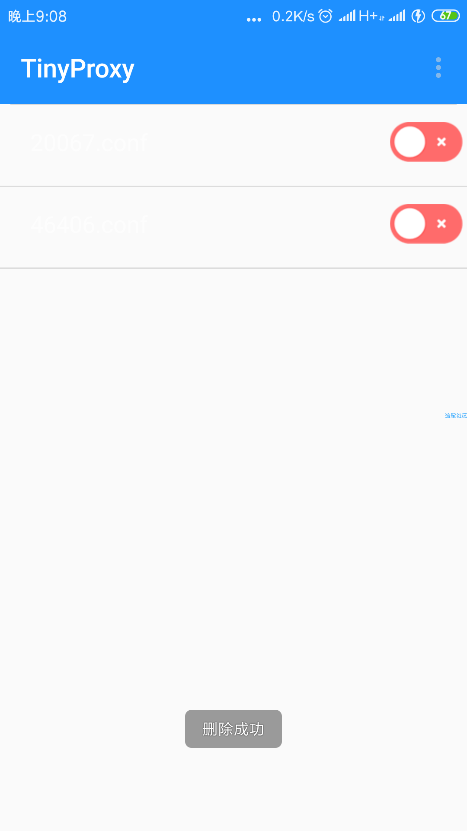This screenshot has height=831, width=467.
Task: Tap the first SIM signal bars
Action: click(x=347, y=16)
